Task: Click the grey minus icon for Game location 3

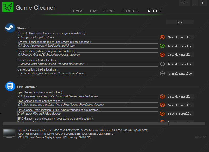Action: [x=162, y=74]
